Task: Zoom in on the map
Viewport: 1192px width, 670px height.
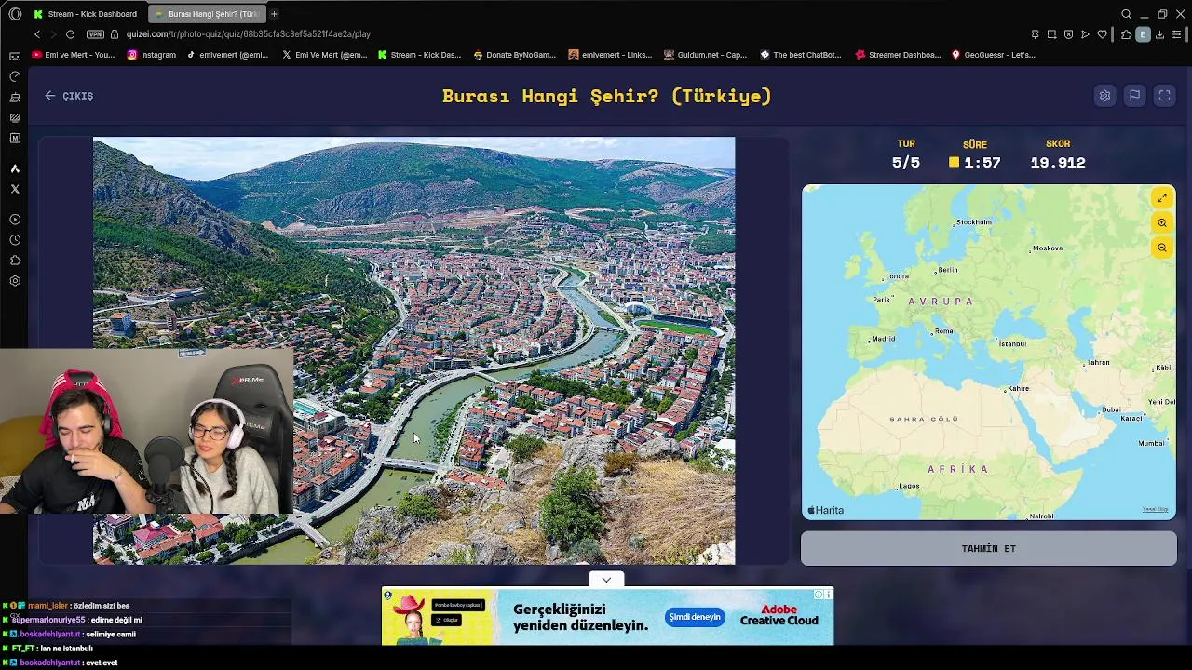Action: [1162, 222]
